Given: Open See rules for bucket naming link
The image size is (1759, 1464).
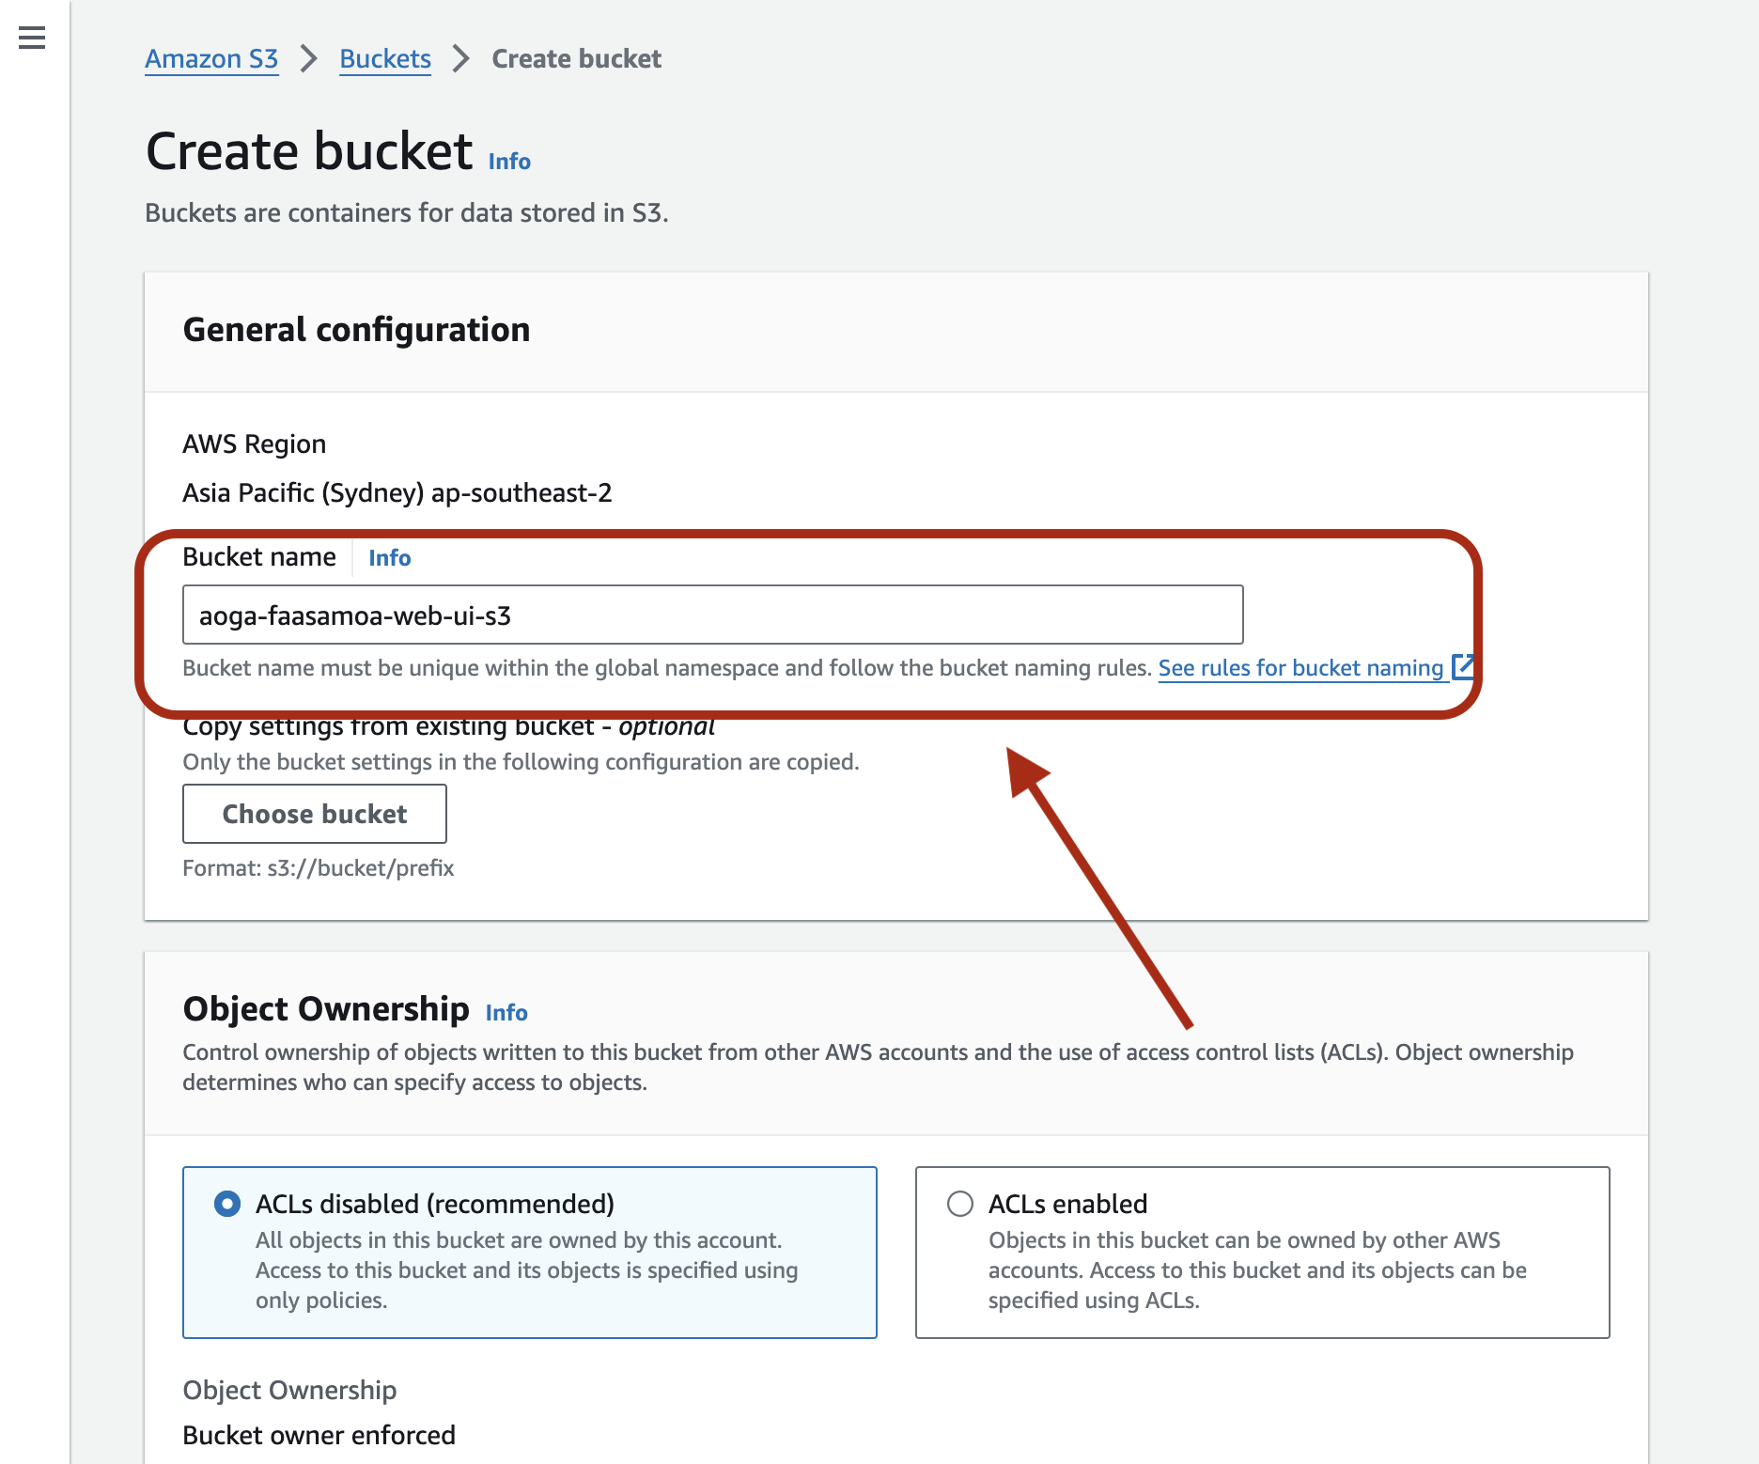Looking at the screenshot, I should coord(1300,668).
